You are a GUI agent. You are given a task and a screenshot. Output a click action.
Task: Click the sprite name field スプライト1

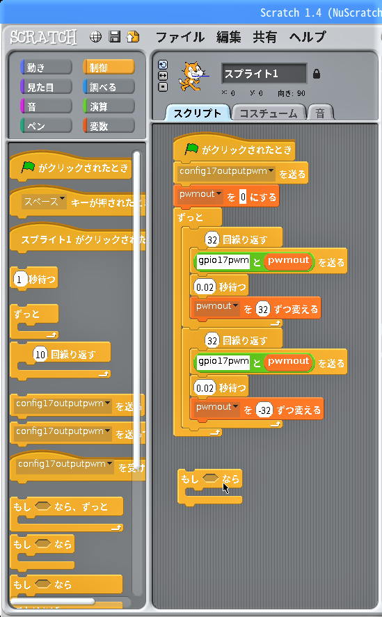point(264,74)
